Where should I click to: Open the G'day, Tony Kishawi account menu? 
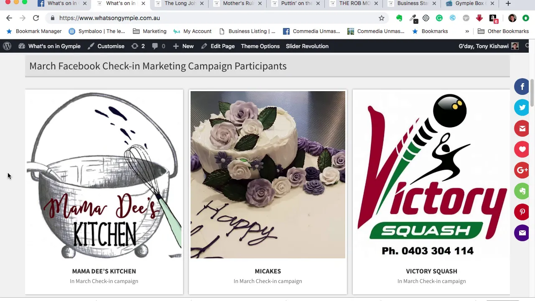point(489,46)
